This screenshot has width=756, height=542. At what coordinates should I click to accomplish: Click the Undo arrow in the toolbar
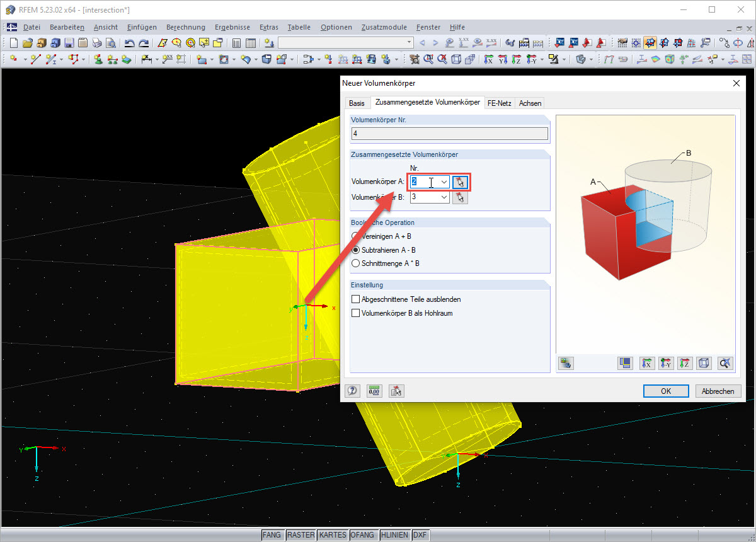130,43
